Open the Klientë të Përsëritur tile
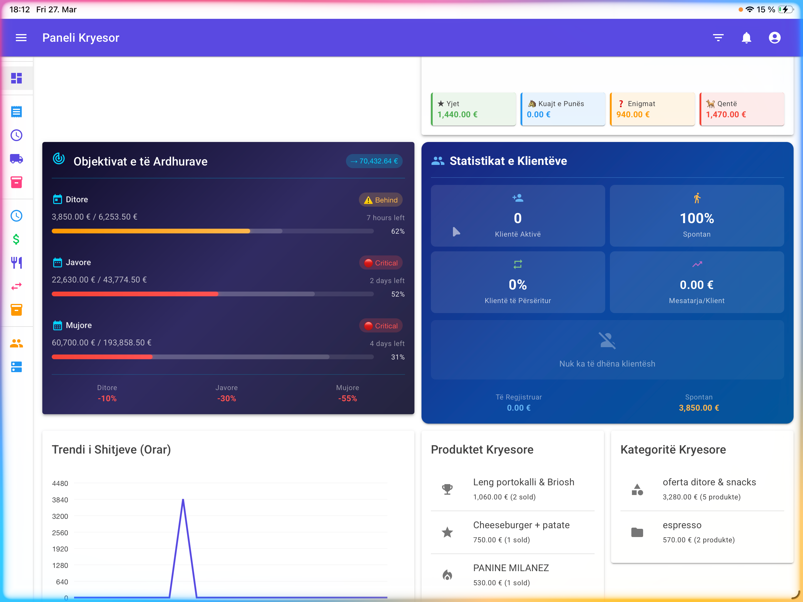This screenshot has width=803, height=602. [518, 282]
